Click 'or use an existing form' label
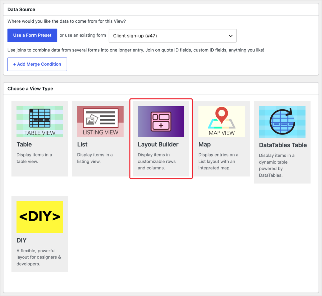 pyautogui.click(x=83, y=35)
